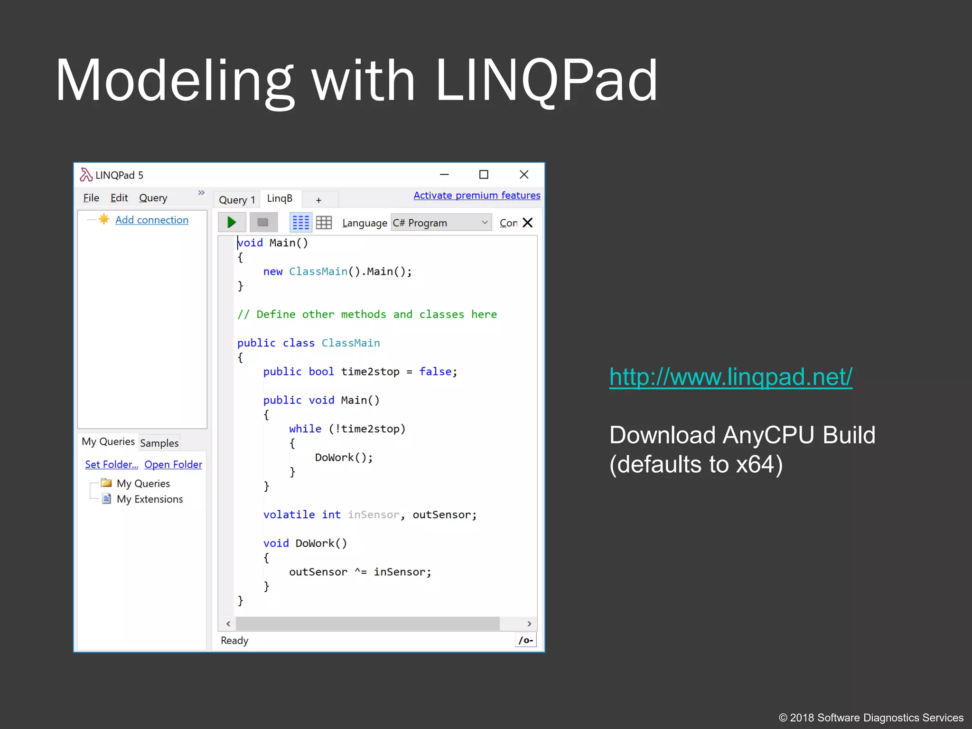Expand hidden menus with double chevron
Viewport: 972px width, 729px height.
pyautogui.click(x=201, y=193)
